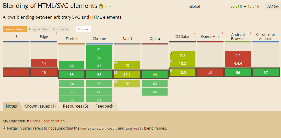Click the note 2 badge on iOS Safari 9.3
Viewport: 281px width, 138px height.
click(x=171, y=53)
